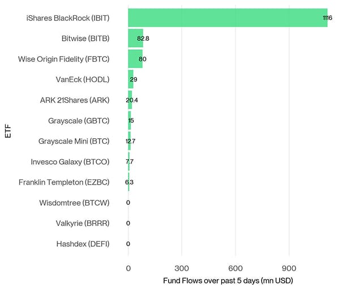Image resolution: width=339 pixels, height=291 pixels.
Task: Click the vertical ETF axis title
Action: (x=8, y=131)
